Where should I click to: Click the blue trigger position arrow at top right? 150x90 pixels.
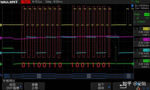tap(132, 6)
